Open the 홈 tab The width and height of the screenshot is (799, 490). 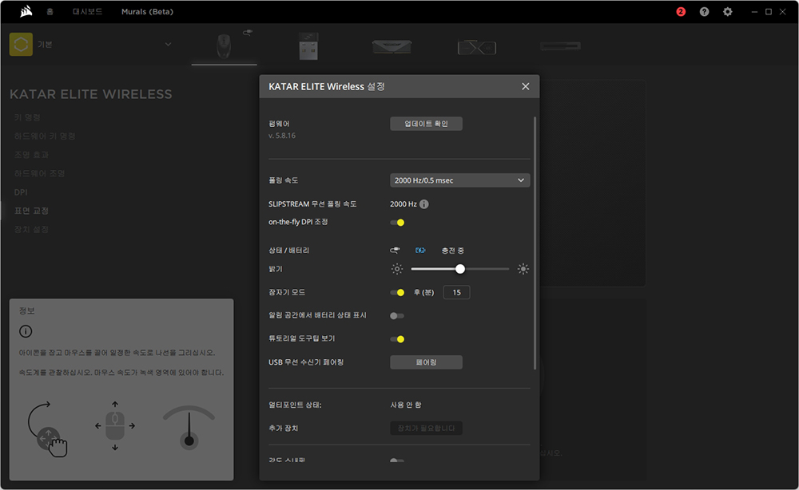50,11
